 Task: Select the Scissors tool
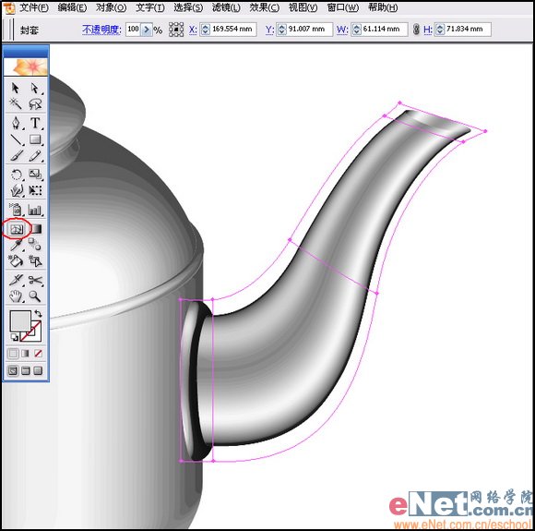[x=35, y=281]
